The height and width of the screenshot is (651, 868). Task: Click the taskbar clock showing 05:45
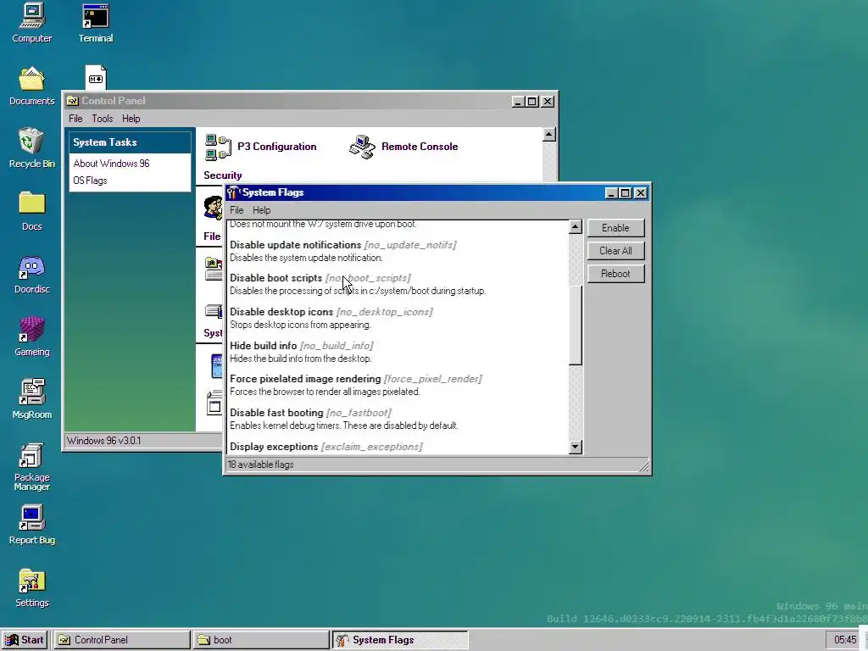[x=845, y=640]
